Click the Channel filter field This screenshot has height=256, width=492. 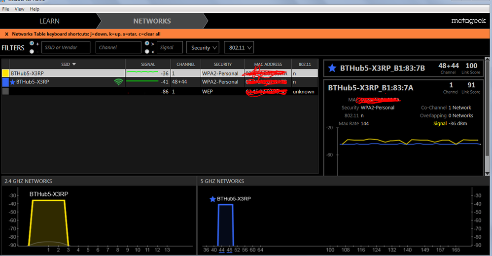click(x=118, y=47)
